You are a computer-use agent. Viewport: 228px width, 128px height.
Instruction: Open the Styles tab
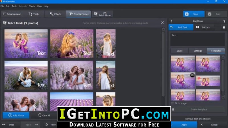click(x=180, y=51)
